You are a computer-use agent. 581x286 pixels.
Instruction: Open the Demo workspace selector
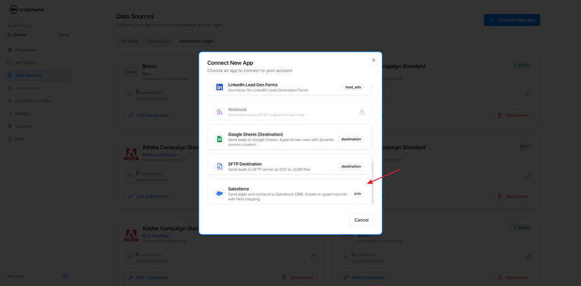click(39, 35)
